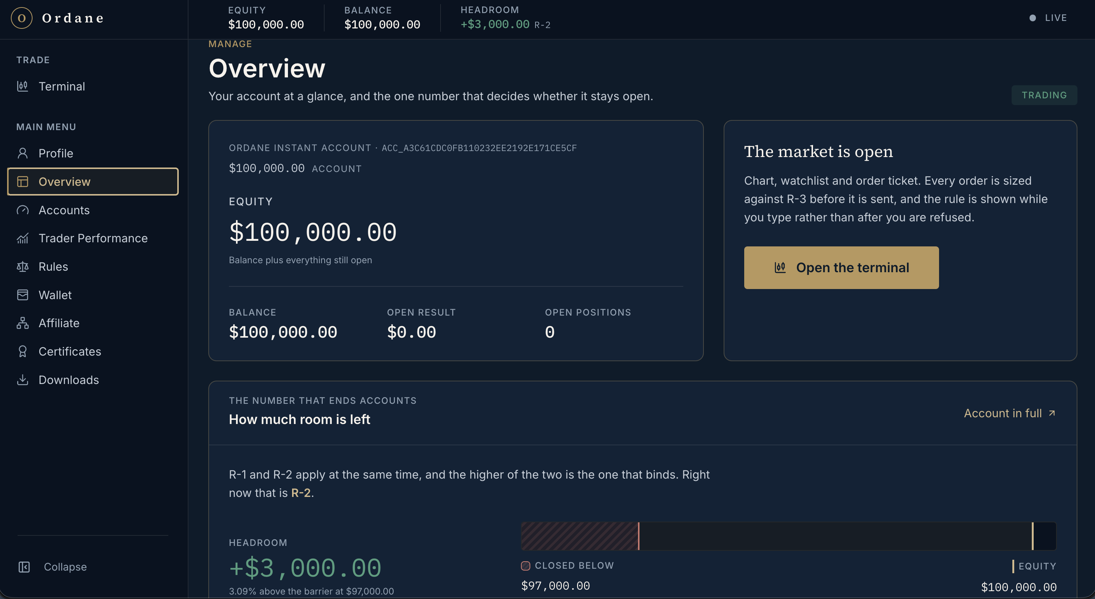Open the Accounts section

click(x=93, y=210)
